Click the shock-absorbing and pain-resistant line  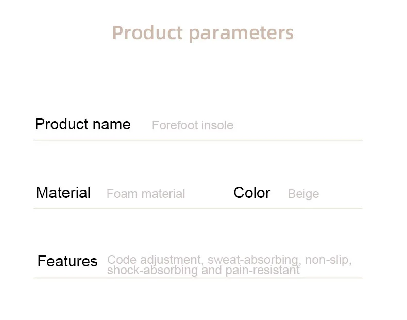[x=203, y=271]
